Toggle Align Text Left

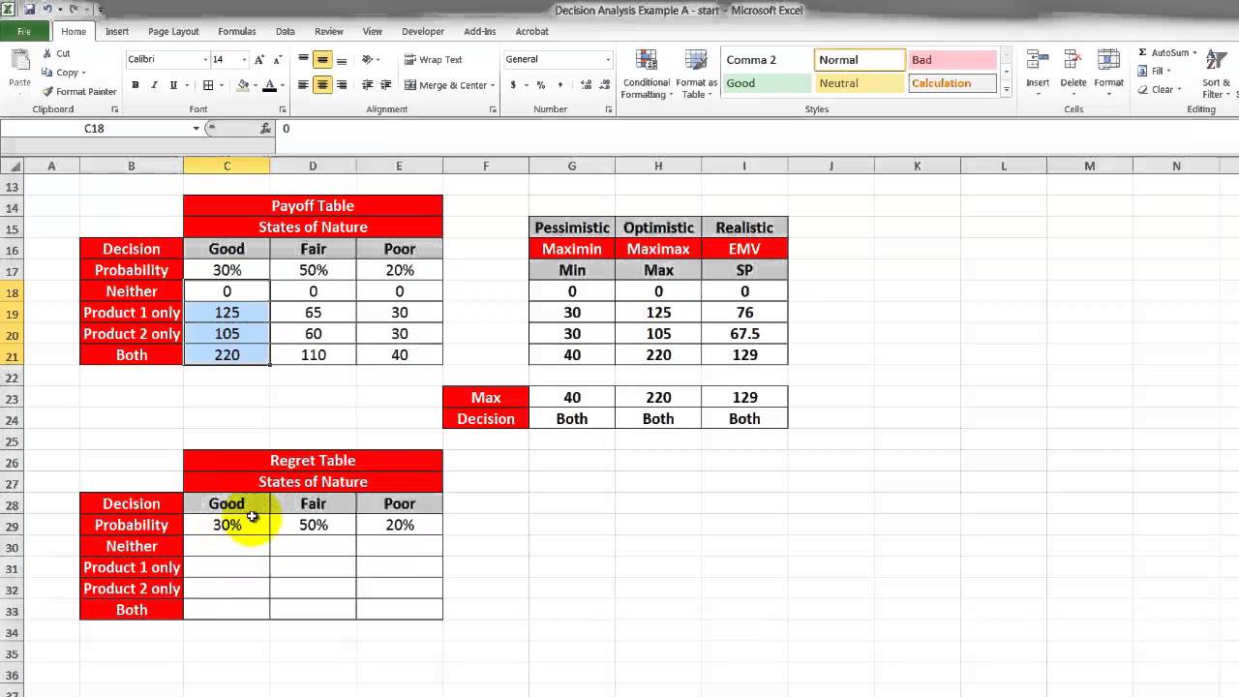click(303, 85)
